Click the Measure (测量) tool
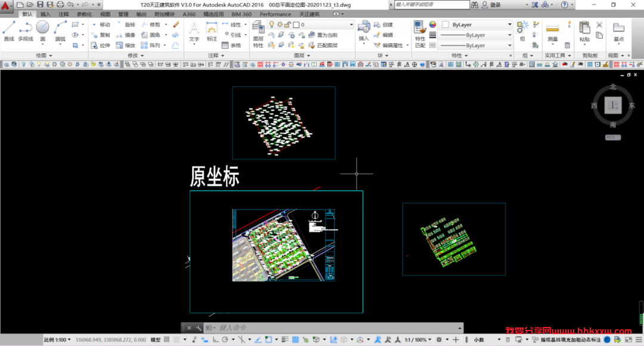This screenshot has height=346, width=644. click(552, 33)
